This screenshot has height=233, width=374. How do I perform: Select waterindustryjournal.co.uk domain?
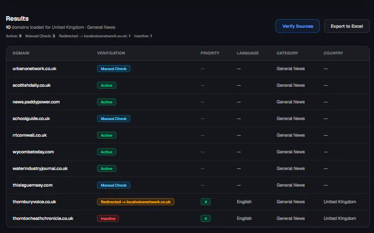pyautogui.click(x=40, y=168)
